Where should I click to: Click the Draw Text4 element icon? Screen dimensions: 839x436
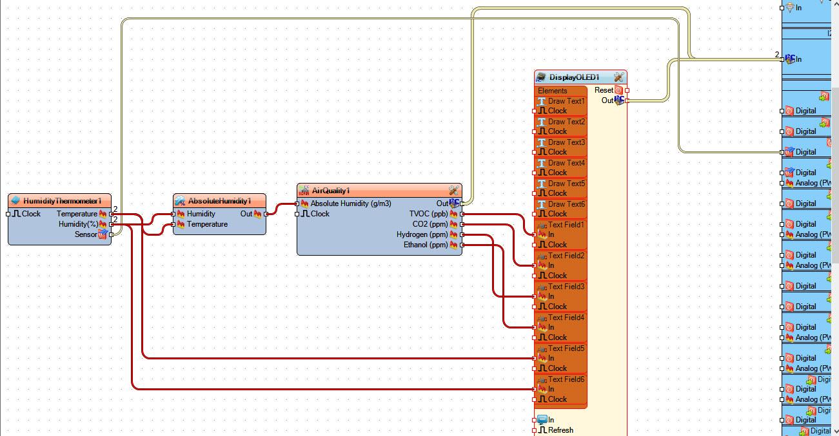pyautogui.click(x=542, y=163)
